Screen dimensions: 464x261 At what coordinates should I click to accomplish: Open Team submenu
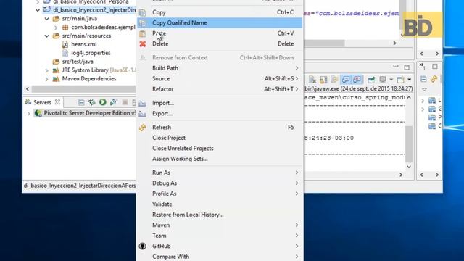pyautogui.click(x=220, y=236)
